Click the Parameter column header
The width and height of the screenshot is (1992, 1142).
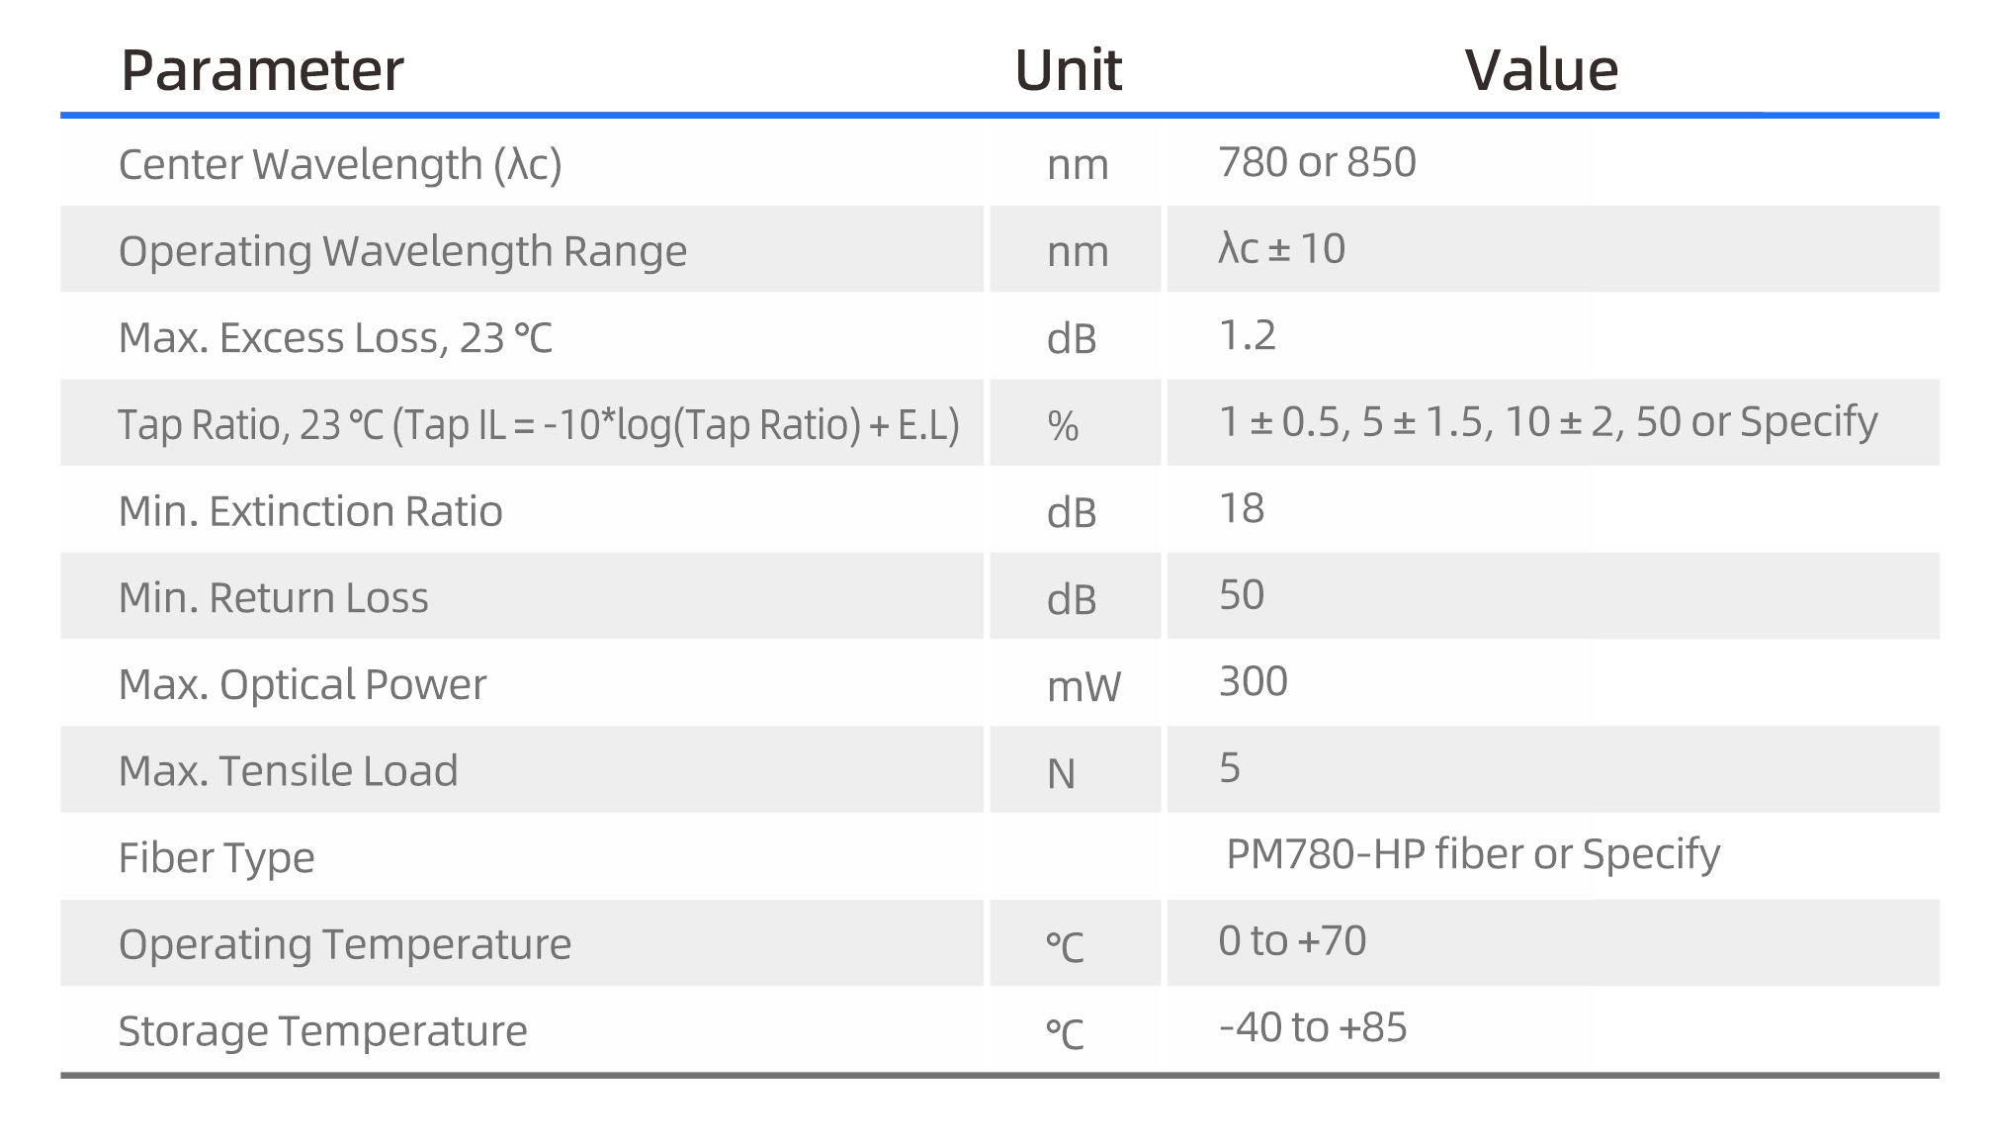tap(262, 70)
